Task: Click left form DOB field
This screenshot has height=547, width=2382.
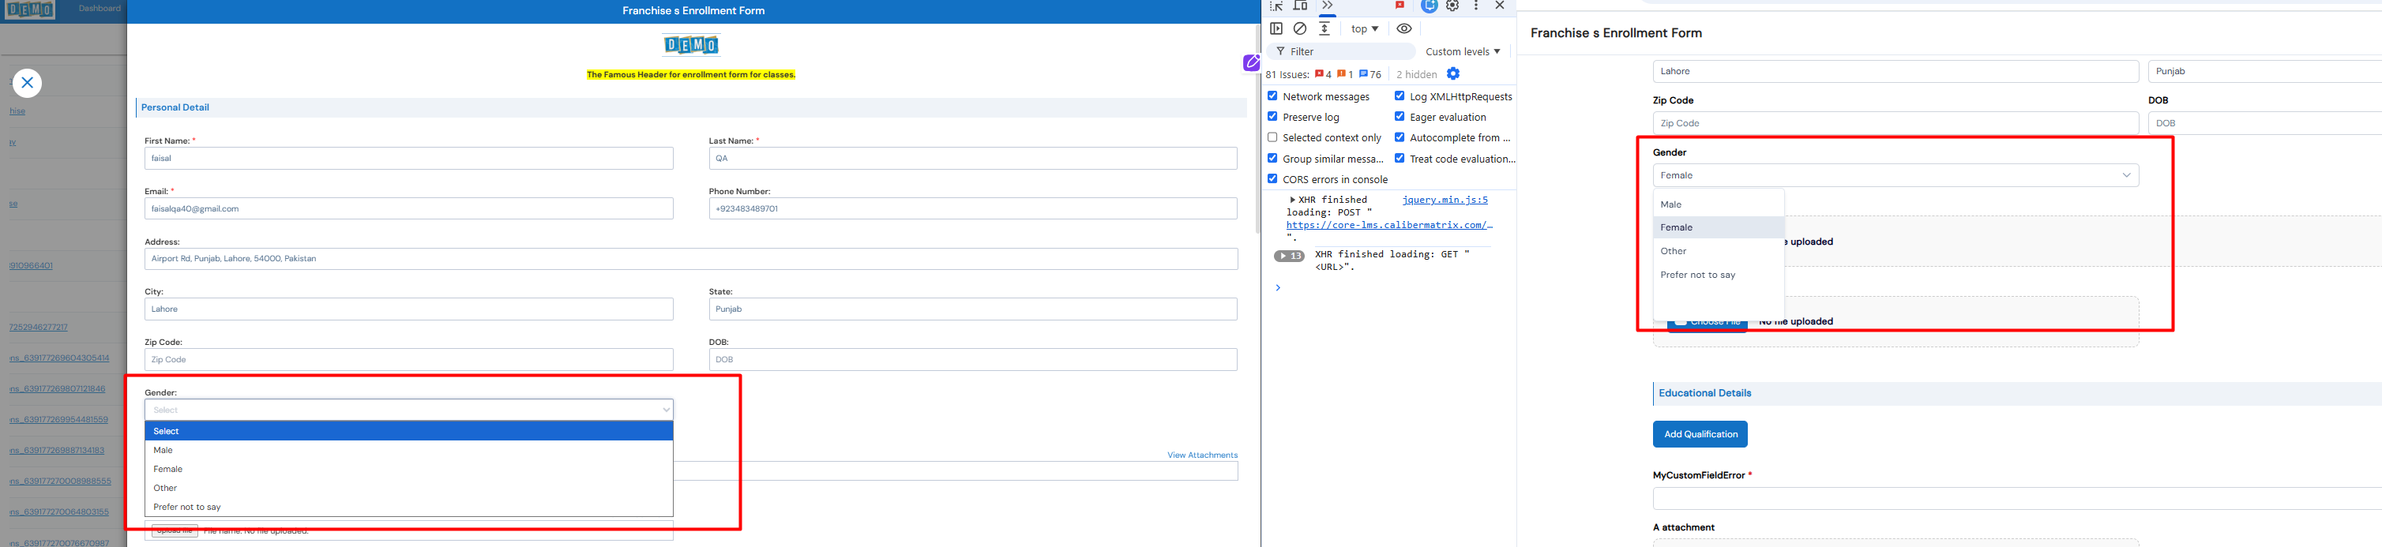Action: click(x=973, y=359)
